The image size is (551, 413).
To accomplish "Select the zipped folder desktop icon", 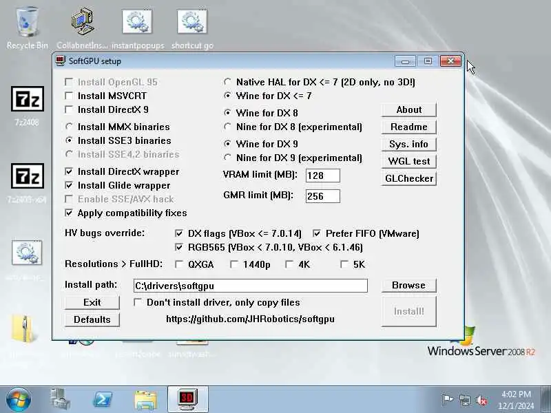I will [x=23, y=329].
